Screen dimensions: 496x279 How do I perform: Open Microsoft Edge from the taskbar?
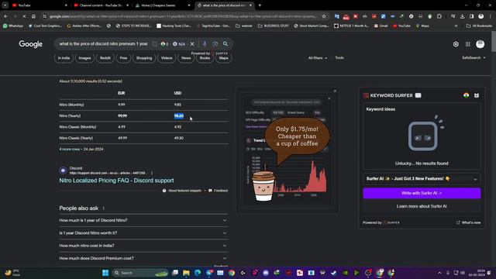tap(198, 273)
